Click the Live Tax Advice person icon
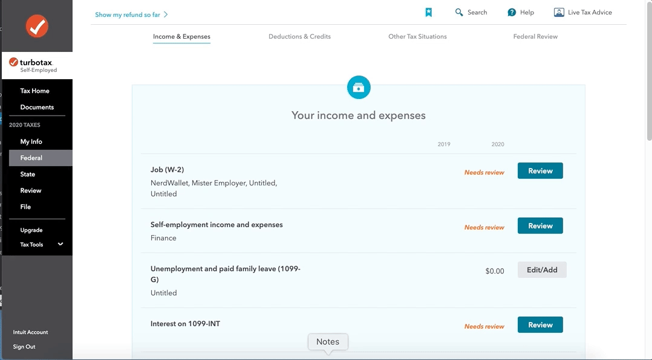This screenshot has width=652, height=360. [559, 13]
